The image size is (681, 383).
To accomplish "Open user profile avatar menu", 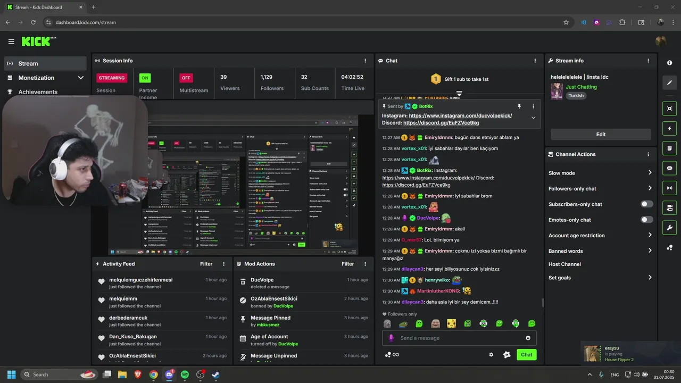I will (661, 41).
